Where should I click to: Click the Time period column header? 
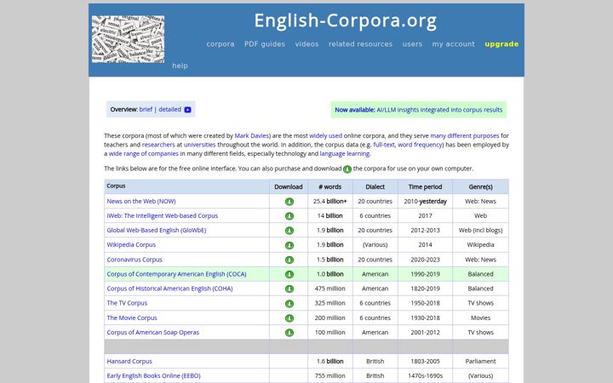[425, 186]
